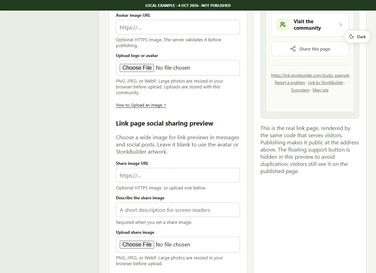376x273 pixels.
Task: Click 'Optional HTTPS image, or upload one below.' text
Action: click(161, 188)
